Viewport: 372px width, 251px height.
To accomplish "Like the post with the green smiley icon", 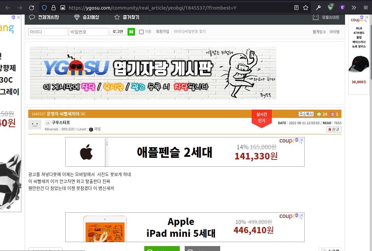I will pyautogui.click(x=318, y=114).
